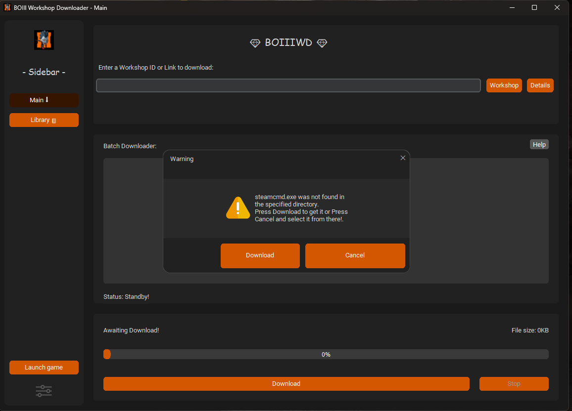Switch to the Main sidebar tab
Image resolution: width=572 pixels, height=411 pixels.
pos(44,100)
